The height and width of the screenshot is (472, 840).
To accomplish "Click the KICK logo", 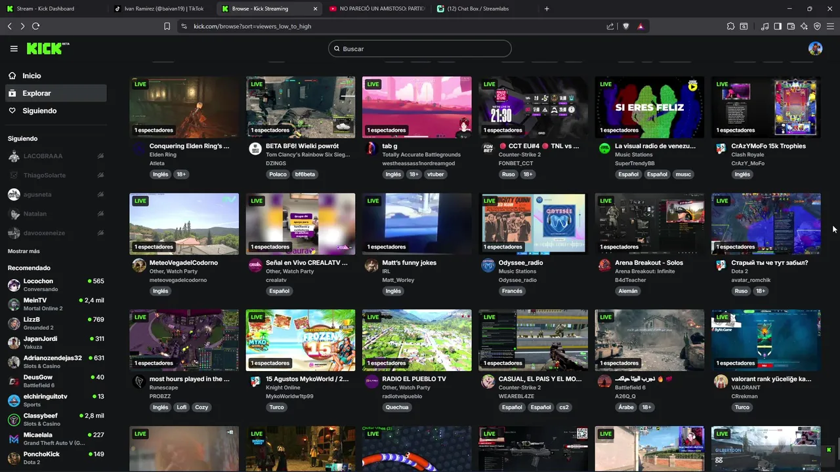I will pyautogui.click(x=48, y=49).
